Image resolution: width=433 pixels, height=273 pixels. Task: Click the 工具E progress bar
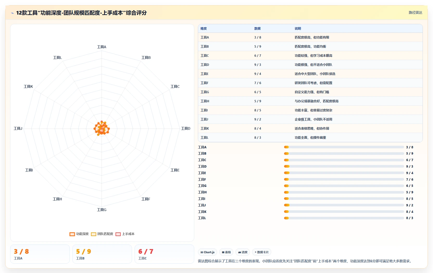344,173
